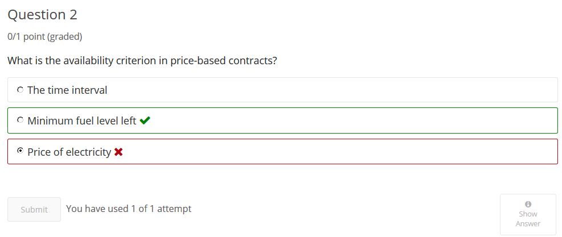Click the disabled Submit button
The width and height of the screenshot is (562, 237).
coord(34,209)
